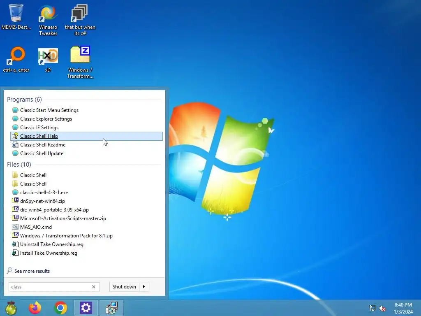Click the muted volume tray icon
This screenshot has height=316, width=421.
[x=382, y=308]
